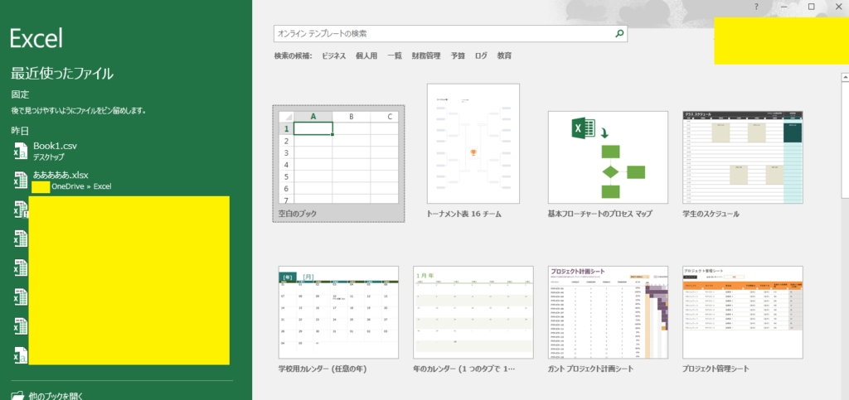This screenshot has width=849, height=400.
Task: Open the 基本フローチャートのプロセス マップ template
Action: 608,157
